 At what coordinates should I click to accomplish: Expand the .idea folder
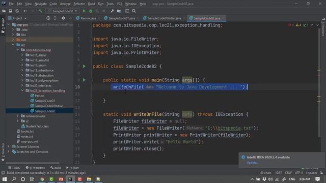[x=13, y=29]
